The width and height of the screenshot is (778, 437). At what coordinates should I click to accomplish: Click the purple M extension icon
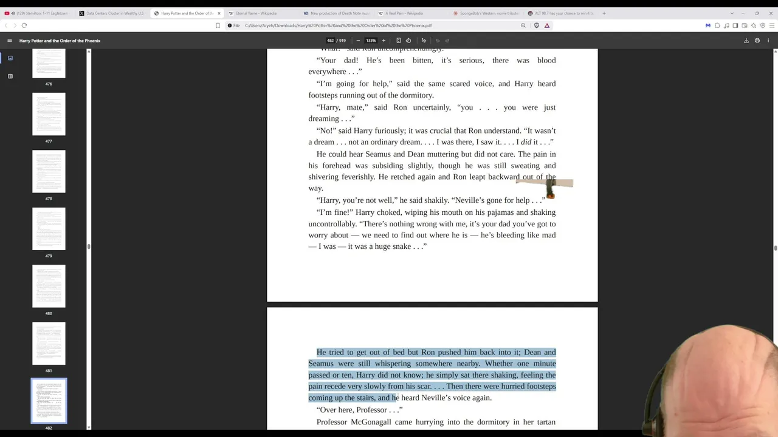(708, 25)
